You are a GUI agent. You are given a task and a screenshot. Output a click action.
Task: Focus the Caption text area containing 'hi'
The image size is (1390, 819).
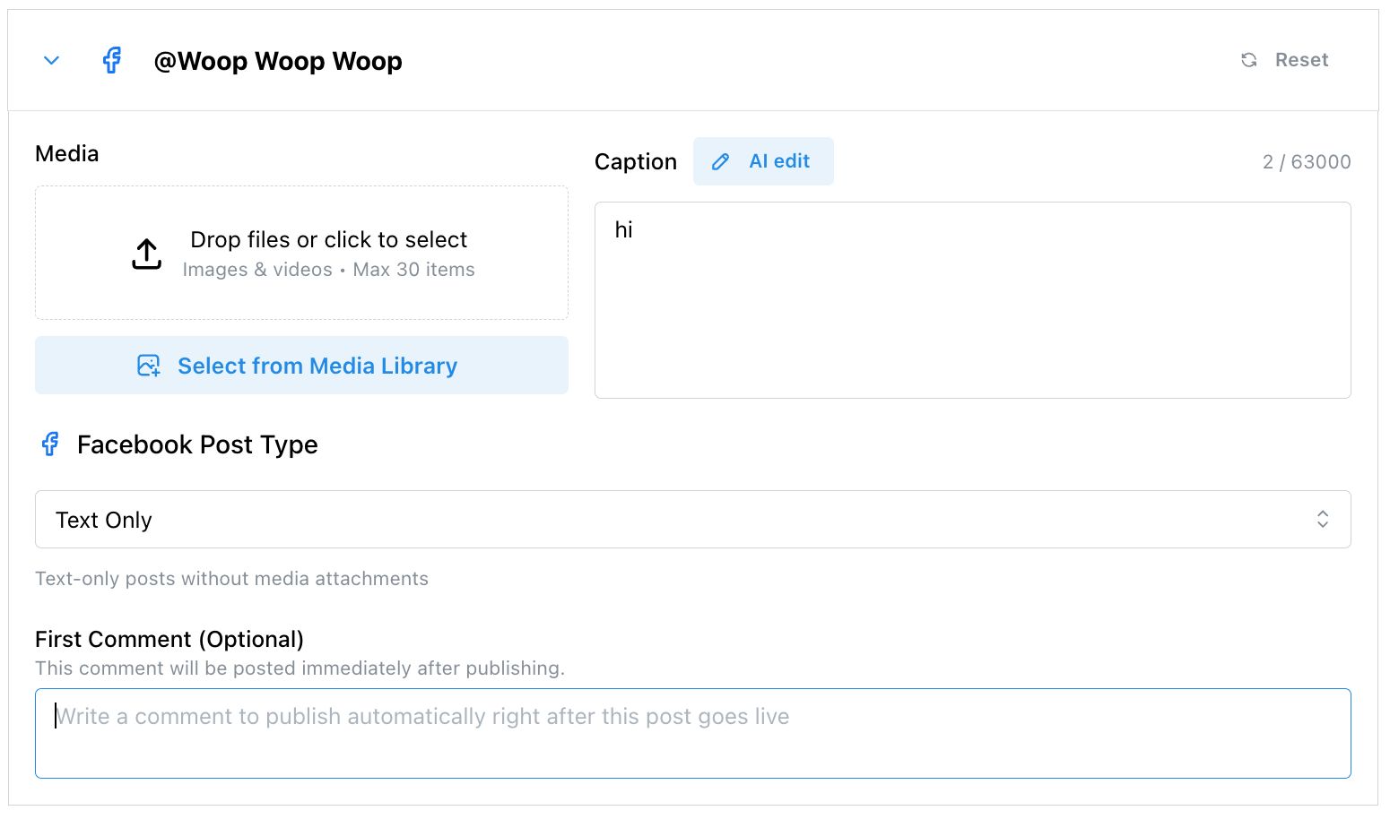972,300
